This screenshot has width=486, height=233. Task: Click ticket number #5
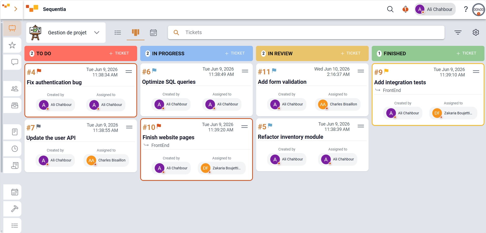pos(262,127)
